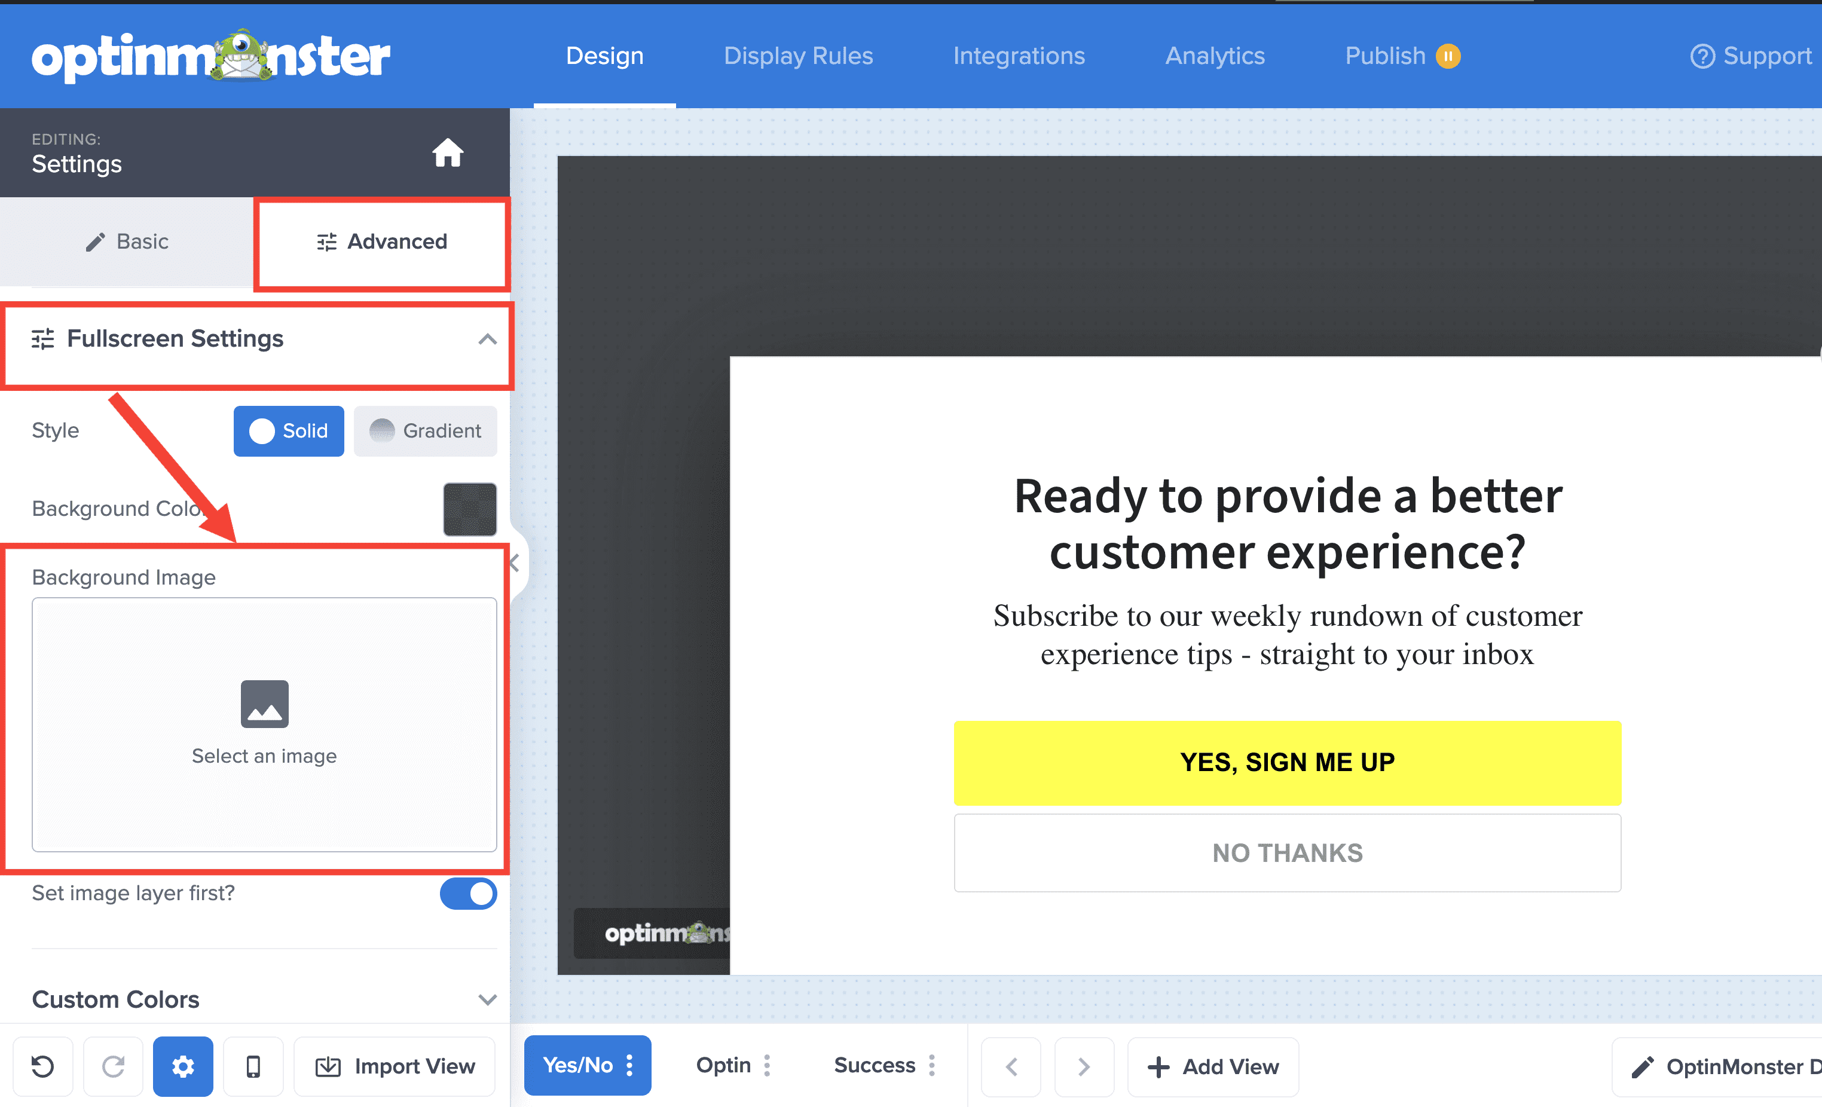Switch to mobile preview with the phone icon
The image size is (1822, 1107).
[253, 1066]
